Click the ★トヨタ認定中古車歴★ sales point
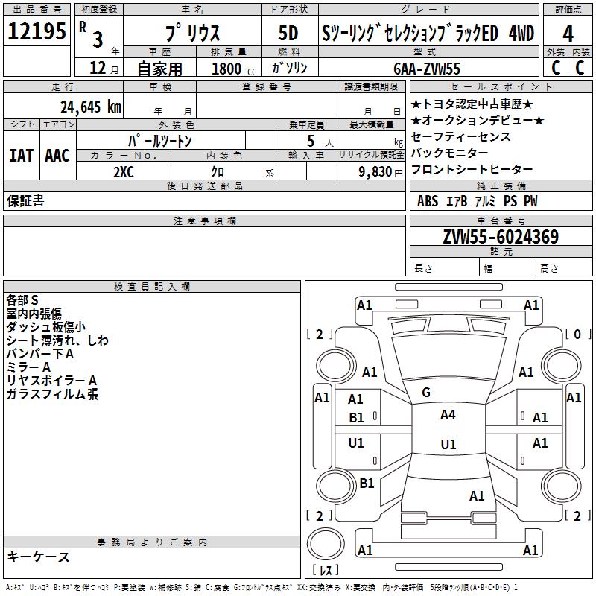 point(472,104)
